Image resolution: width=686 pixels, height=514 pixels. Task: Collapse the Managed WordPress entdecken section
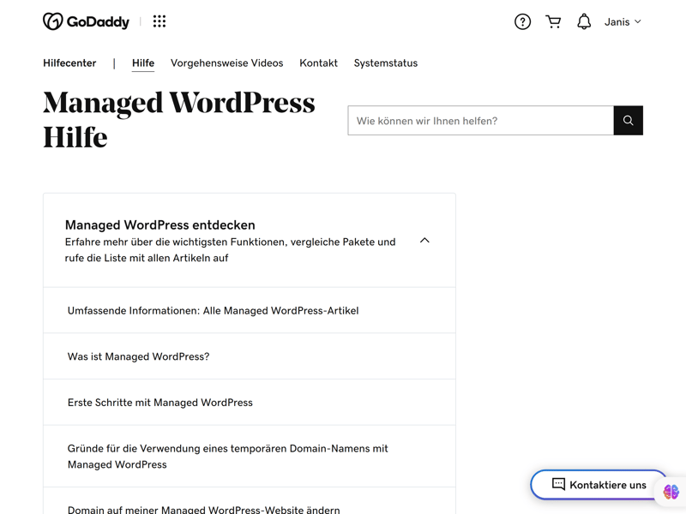tap(424, 241)
